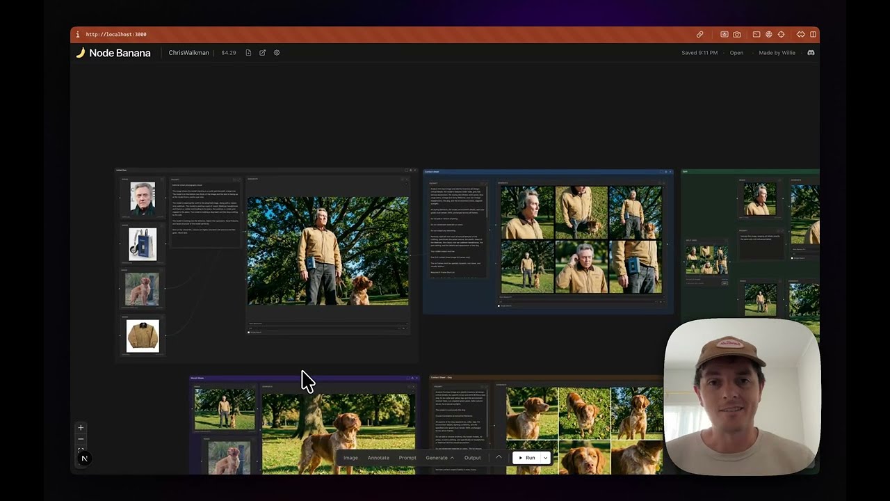Image resolution: width=890 pixels, height=501 pixels.
Task: Click the camera screenshot icon in browser bar
Action: tap(736, 34)
